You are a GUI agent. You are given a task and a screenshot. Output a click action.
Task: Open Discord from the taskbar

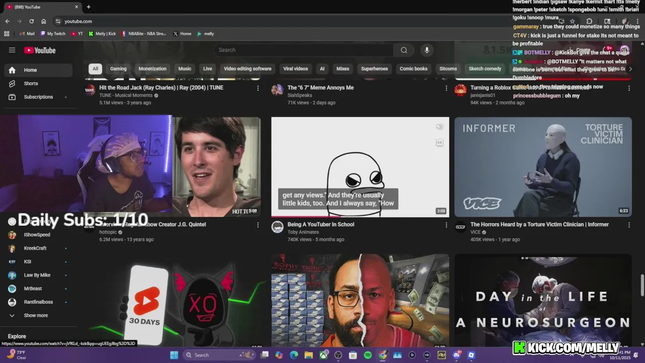[457, 355]
